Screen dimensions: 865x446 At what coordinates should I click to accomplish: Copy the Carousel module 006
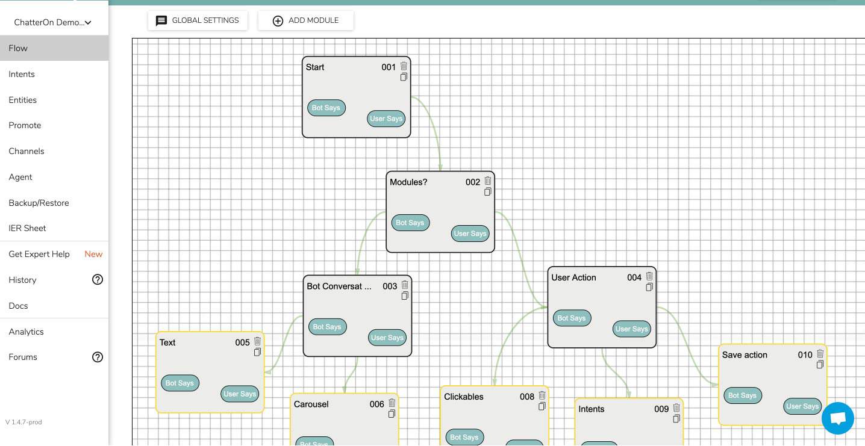(392, 414)
